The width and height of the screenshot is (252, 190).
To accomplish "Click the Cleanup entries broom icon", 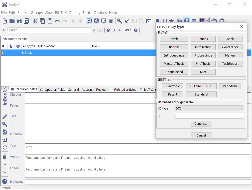I will click(x=127, y=21).
